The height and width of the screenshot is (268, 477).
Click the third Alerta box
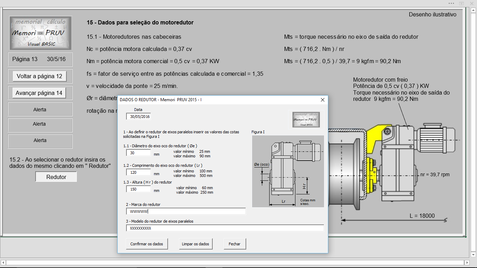(x=40, y=141)
